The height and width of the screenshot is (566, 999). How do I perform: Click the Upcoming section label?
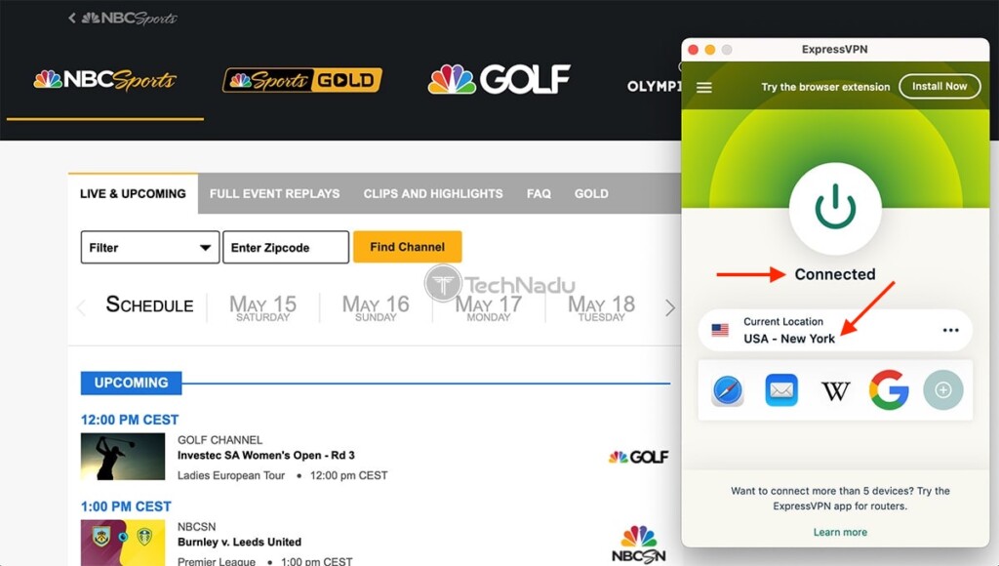132,384
